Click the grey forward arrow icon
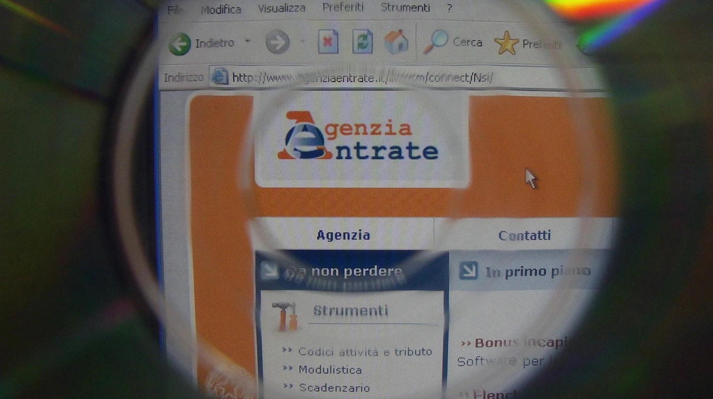 [277, 42]
